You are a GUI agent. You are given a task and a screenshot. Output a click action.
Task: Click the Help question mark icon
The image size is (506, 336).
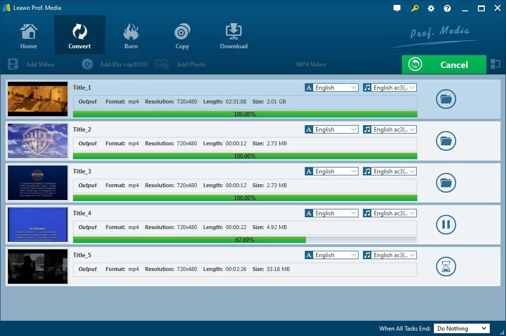447,8
